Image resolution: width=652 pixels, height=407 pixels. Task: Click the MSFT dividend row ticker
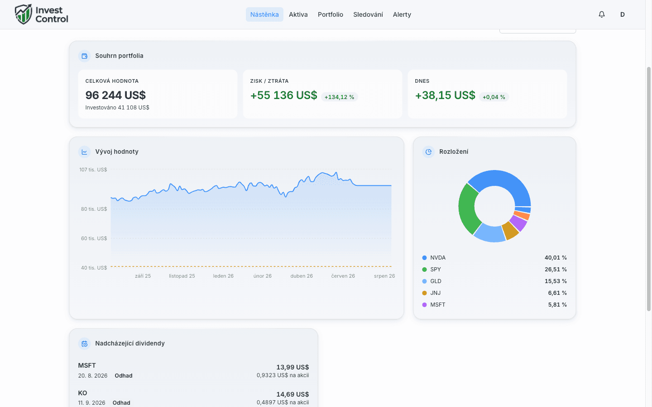click(x=87, y=365)
